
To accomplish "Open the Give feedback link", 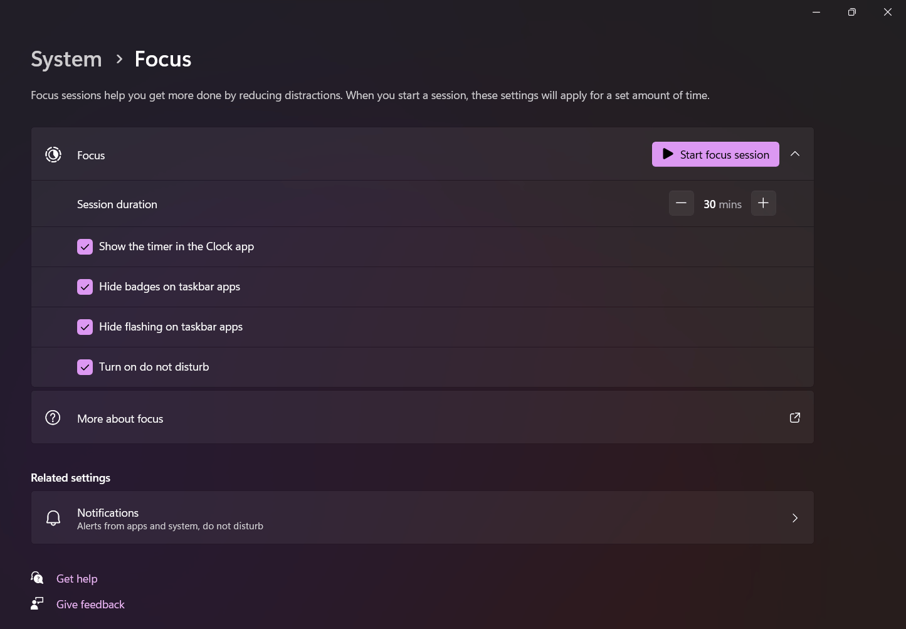I will 90,605.
